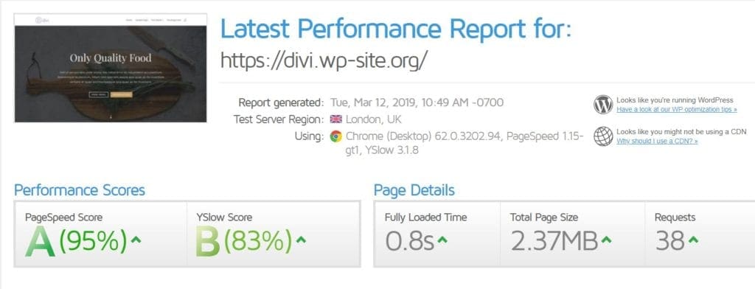Click the WordPress logo icon
The image size is (755, 289).
pos(603,105)
